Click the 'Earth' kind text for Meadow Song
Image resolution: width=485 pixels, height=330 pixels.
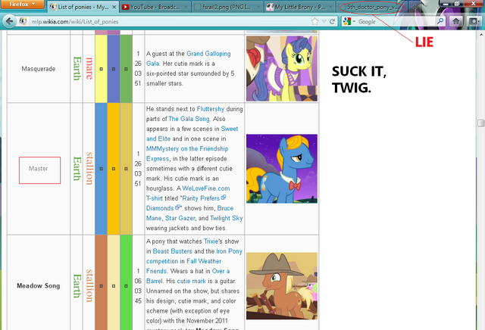[x=77, y=286]
